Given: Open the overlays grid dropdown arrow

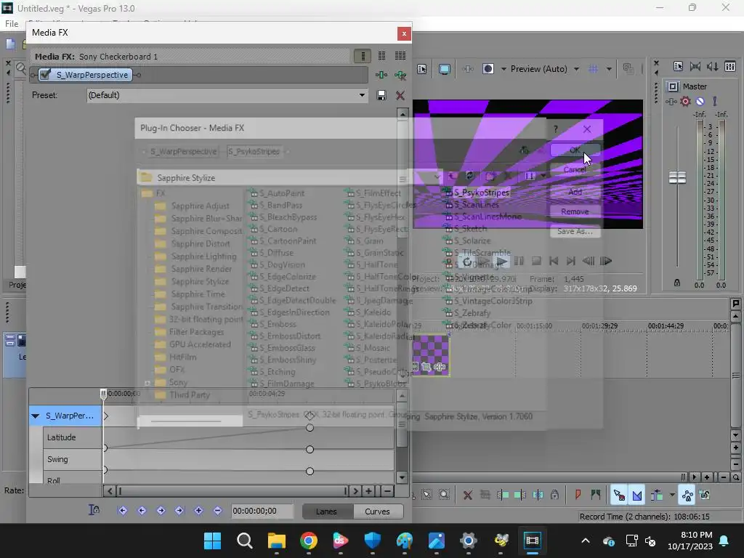Looking at the screenshot, I should click(609, 69).
